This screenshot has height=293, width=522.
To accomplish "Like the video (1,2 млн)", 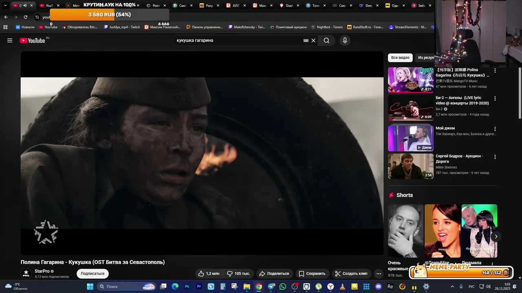I will coord(209,273).
